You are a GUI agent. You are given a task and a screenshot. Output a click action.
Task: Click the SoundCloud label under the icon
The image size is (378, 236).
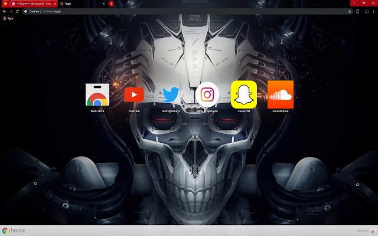[x=281, y=111]
